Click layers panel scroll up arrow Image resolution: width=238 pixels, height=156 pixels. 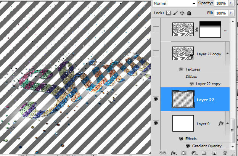[233, 21]
